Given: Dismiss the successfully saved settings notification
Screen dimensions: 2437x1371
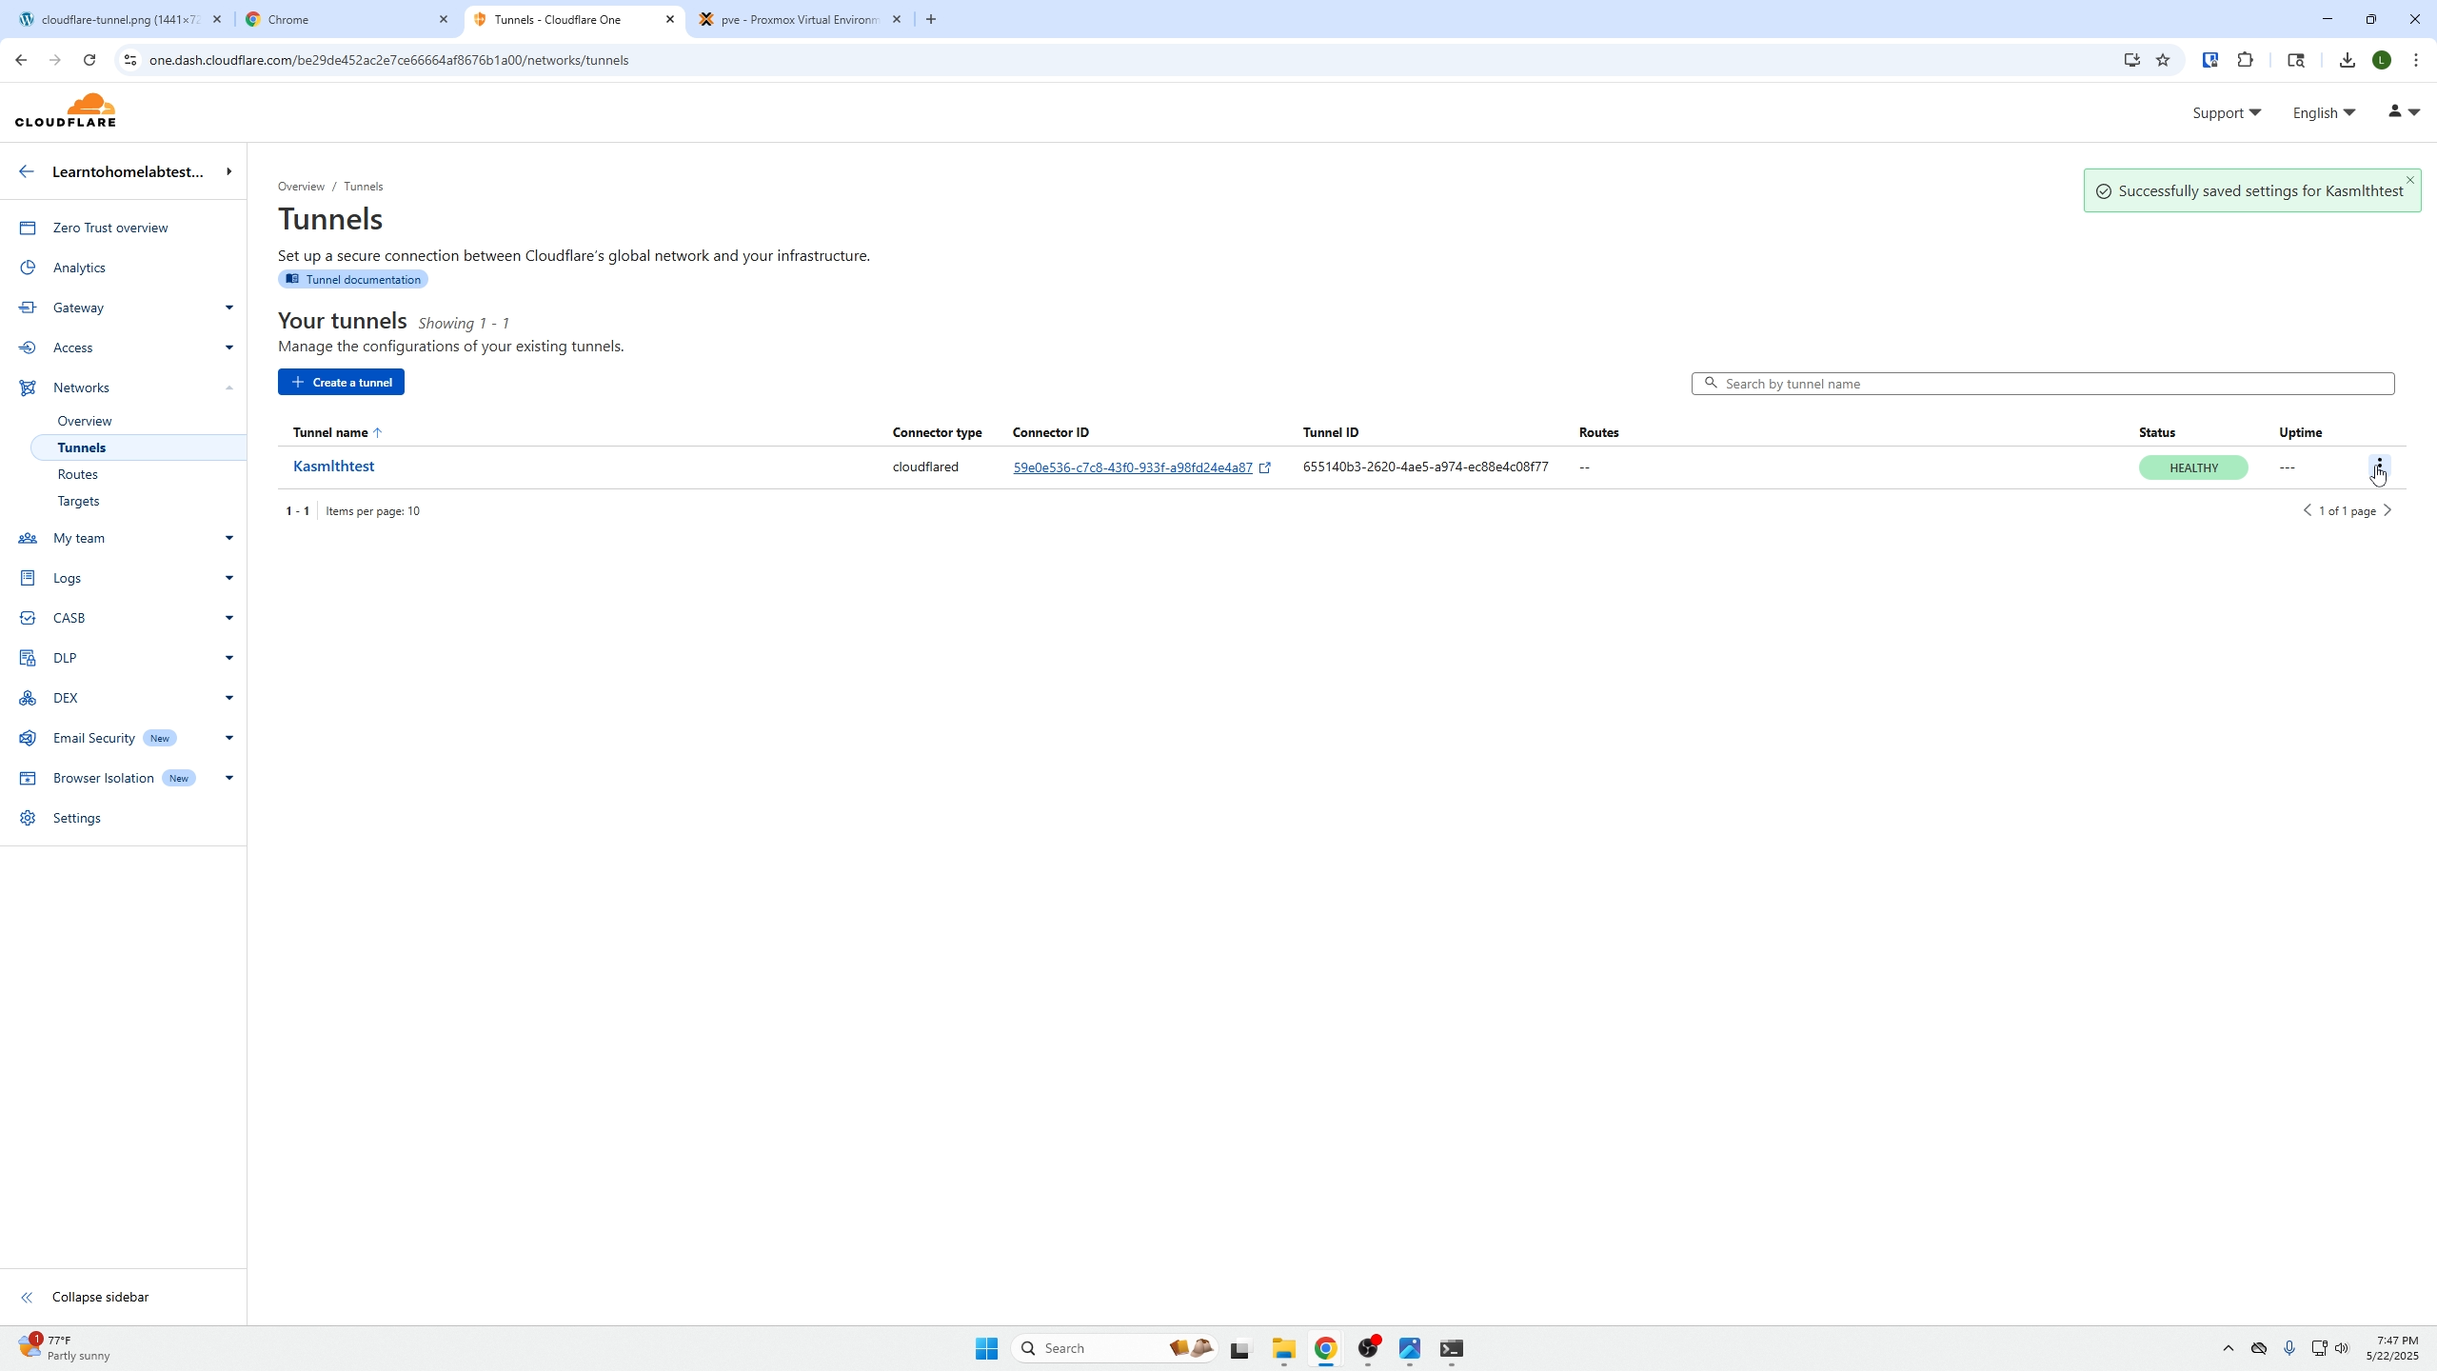Looking at the screenshot, I should point(2408,179).
